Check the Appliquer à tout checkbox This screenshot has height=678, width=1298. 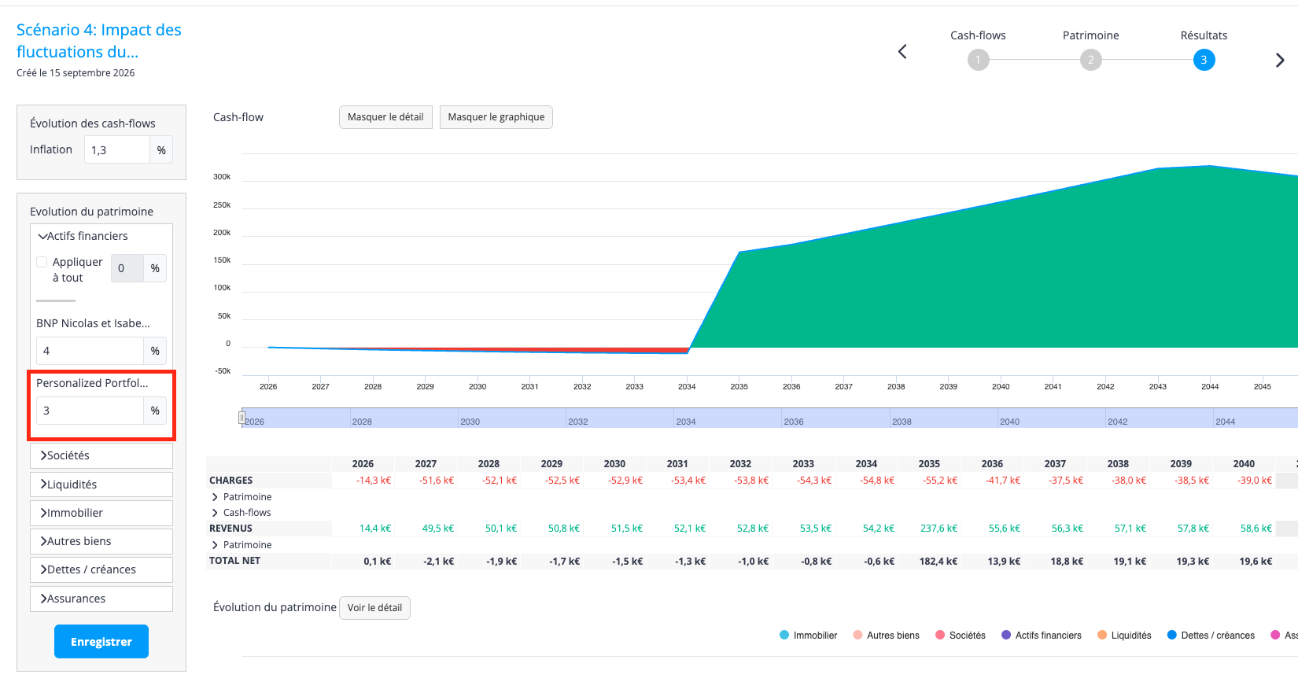pos(42,262)
